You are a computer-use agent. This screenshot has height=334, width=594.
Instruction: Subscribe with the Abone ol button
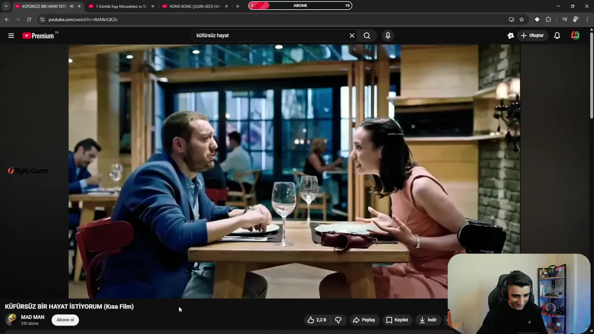tap(65, 320)
